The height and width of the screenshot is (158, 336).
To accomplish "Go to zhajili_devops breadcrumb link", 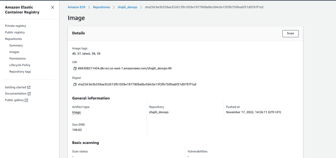I will click(127, 7).
